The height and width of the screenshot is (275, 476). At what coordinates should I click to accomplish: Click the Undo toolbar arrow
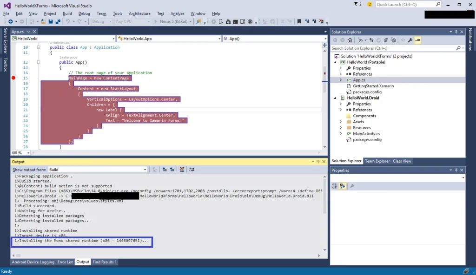point(68,21)
